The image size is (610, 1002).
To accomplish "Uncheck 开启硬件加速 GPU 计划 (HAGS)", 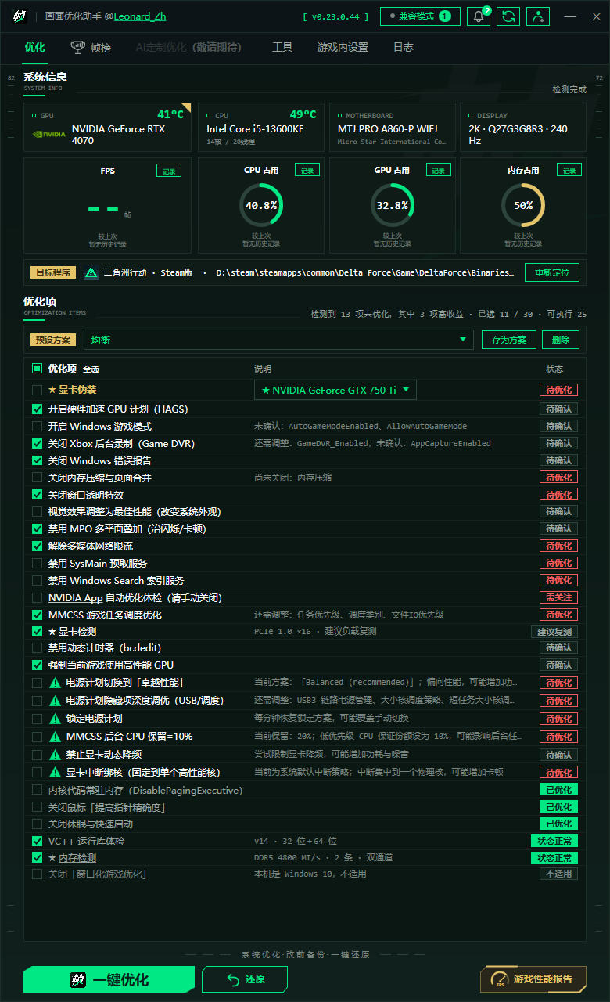I will point(37,409).
